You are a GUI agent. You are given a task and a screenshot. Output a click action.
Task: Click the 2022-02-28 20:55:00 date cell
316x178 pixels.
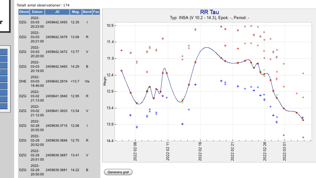tap(37, 126)
